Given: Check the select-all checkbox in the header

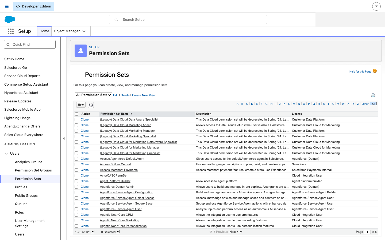Looking at the screenshot, I should [x=76, y=114].
